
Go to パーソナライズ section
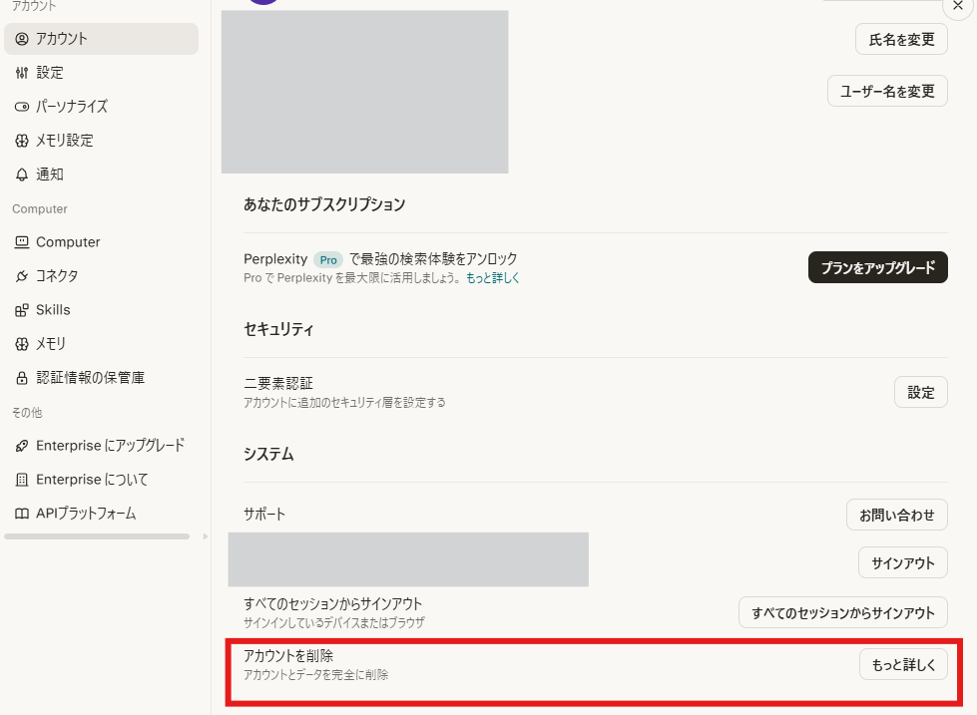pyautogui.click(x=101, y=107)
